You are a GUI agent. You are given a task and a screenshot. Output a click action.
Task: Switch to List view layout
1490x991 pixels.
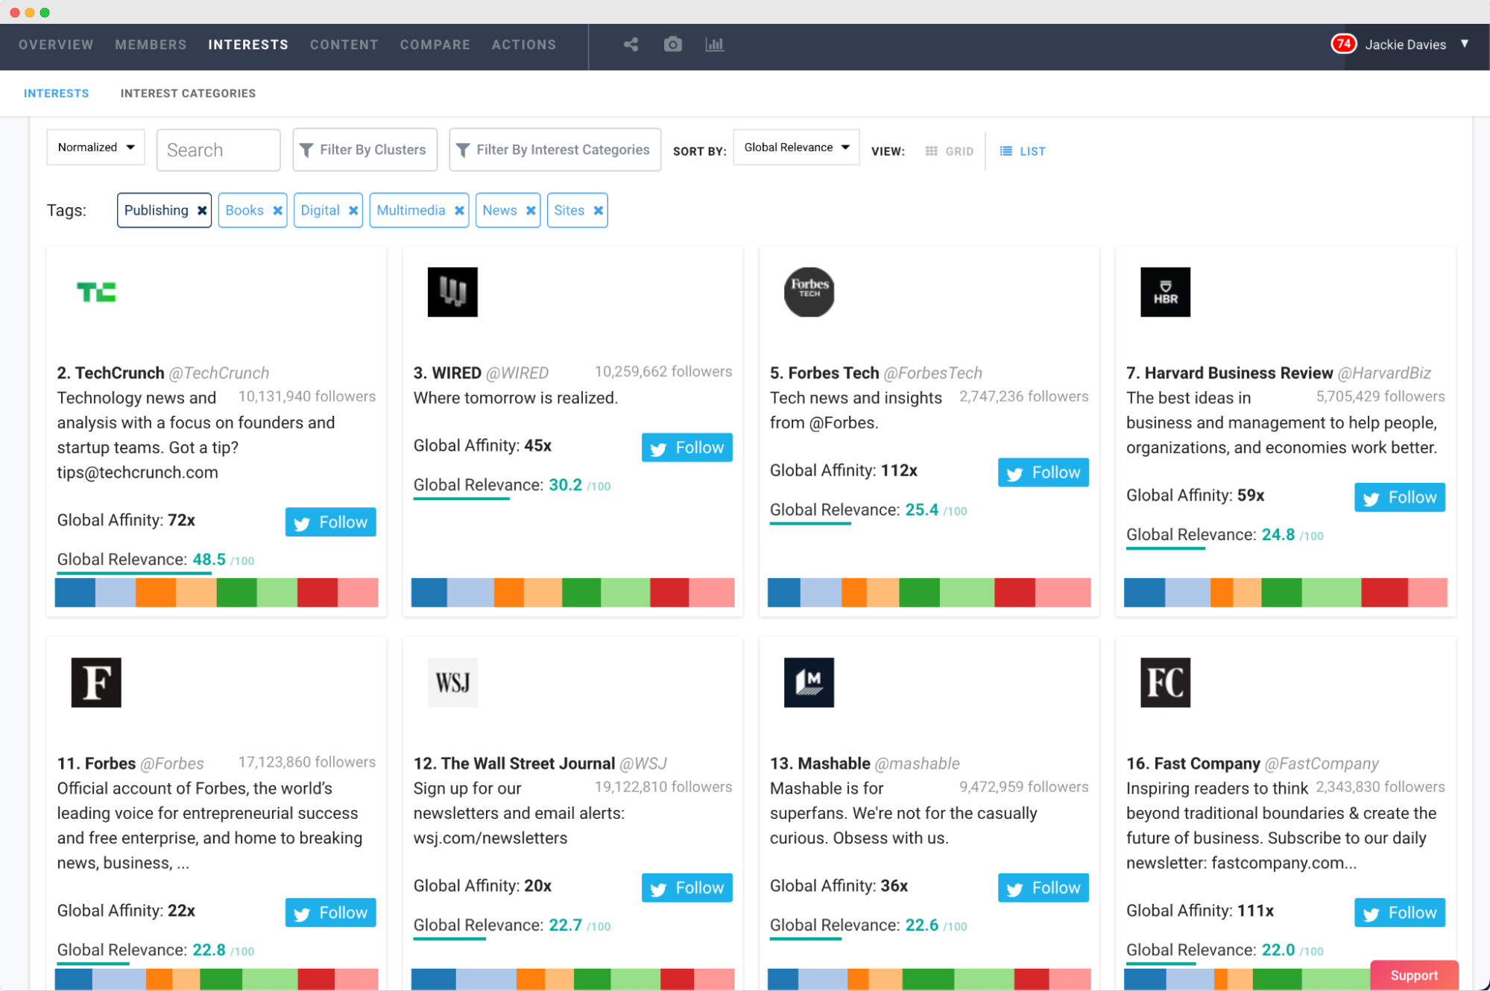click(1019, 151)
